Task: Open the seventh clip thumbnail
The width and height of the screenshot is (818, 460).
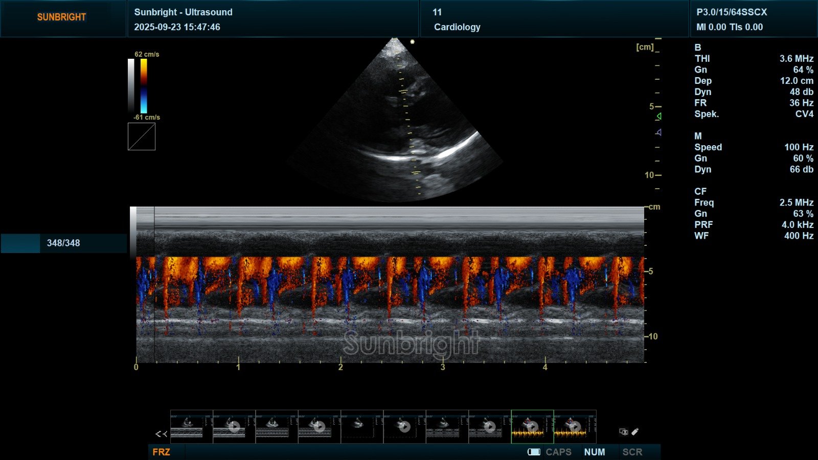Action: tap(447, 426)
